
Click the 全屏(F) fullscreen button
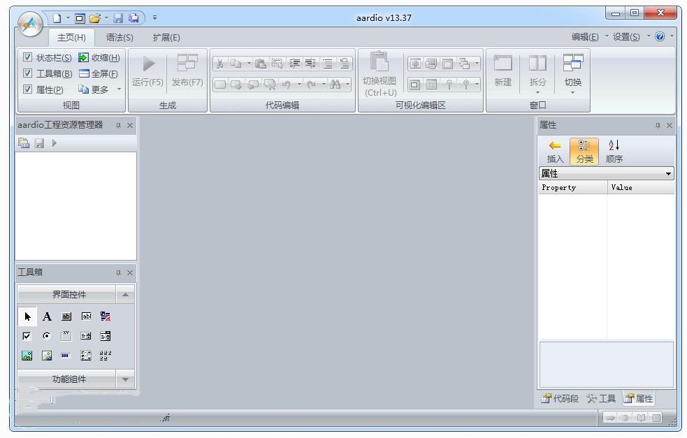(x=99, y=73)
